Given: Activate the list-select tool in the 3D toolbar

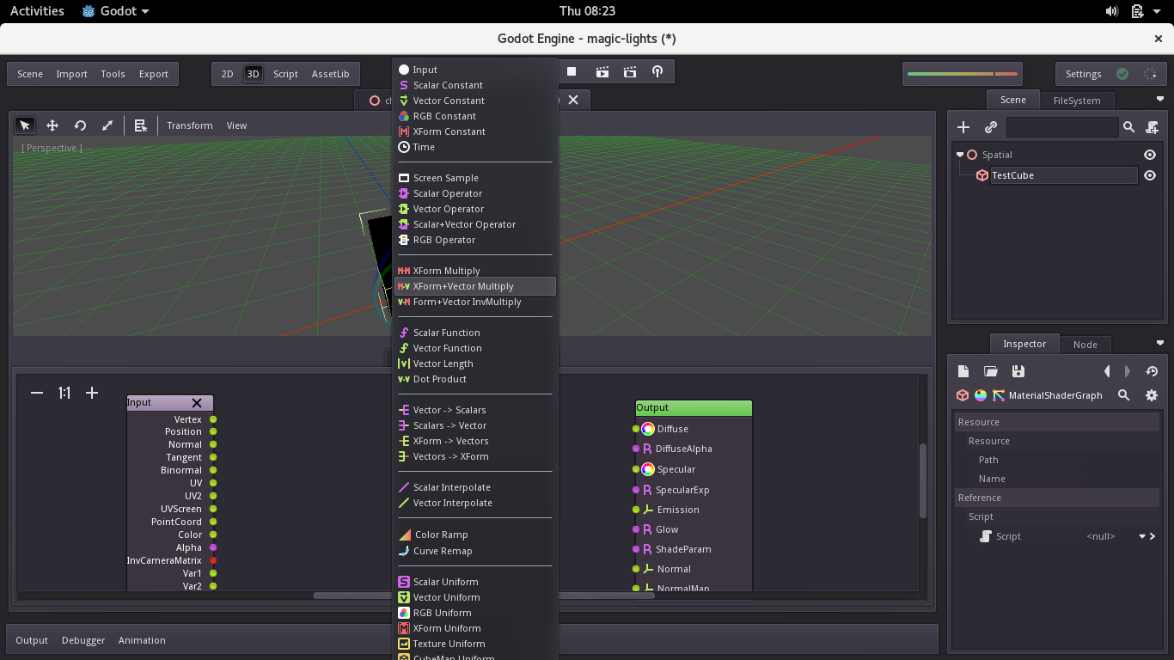Looking at the screenshot, I should tap(141, 125).
